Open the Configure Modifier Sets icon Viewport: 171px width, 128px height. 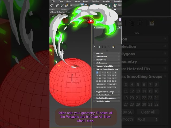coord(113,47)
